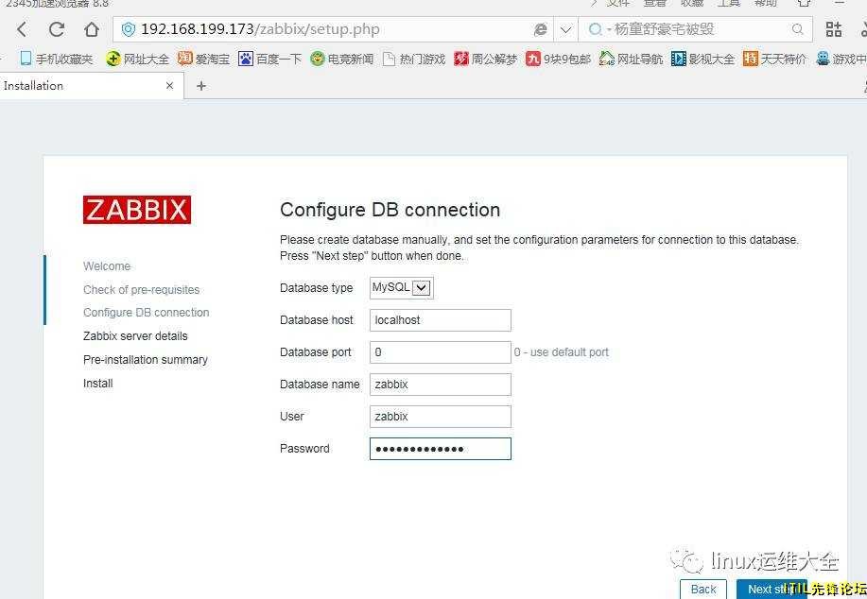
Task: Open the apps grid icon in toolbar
Action: click(x=833, y=29)
